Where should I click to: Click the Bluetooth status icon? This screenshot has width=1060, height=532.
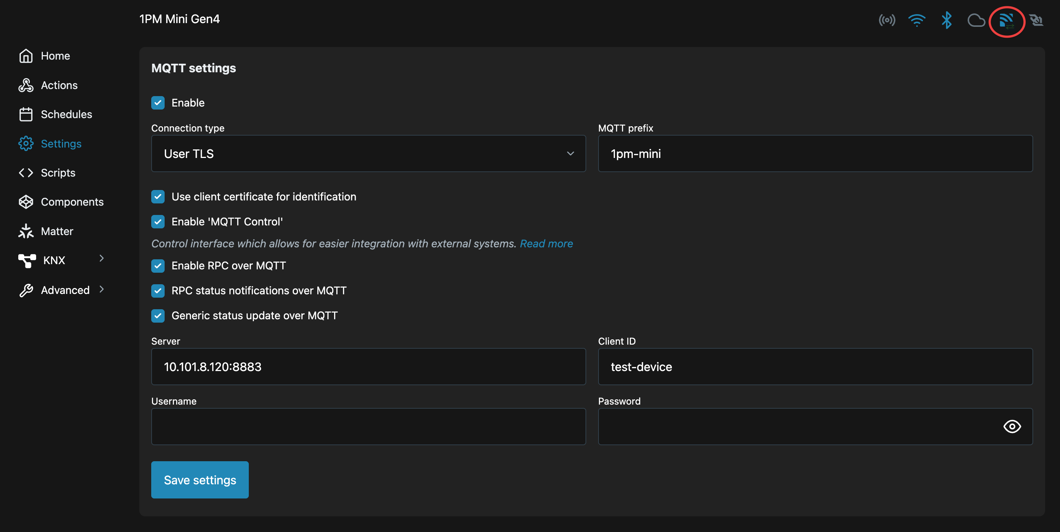(946, 20)
